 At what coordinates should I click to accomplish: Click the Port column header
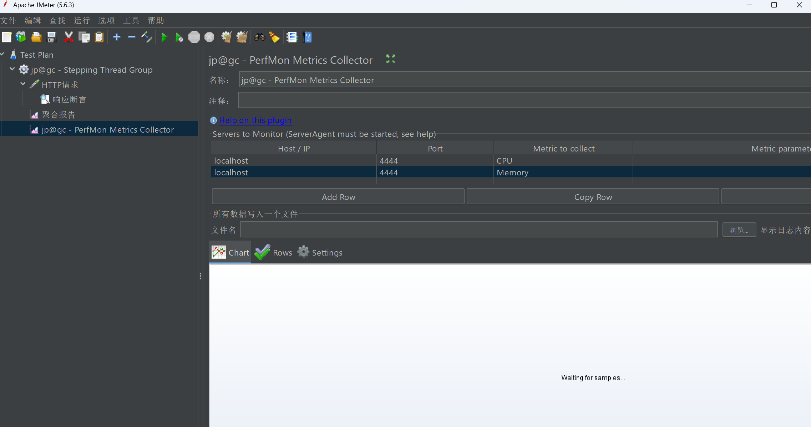tap(435, 148)
